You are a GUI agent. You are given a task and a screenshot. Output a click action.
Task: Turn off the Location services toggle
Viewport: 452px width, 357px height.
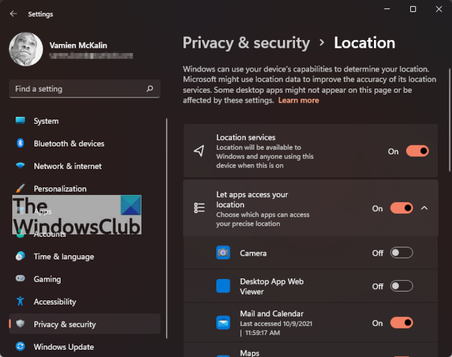coord(417,151)
